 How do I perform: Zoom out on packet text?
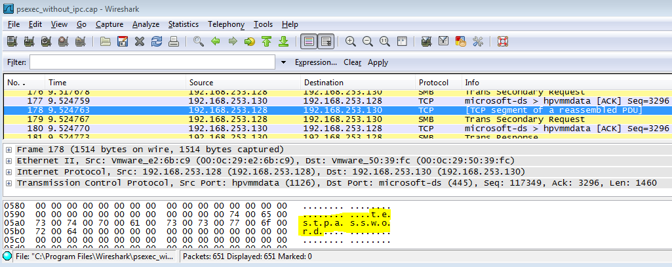[x=368, y=41]
